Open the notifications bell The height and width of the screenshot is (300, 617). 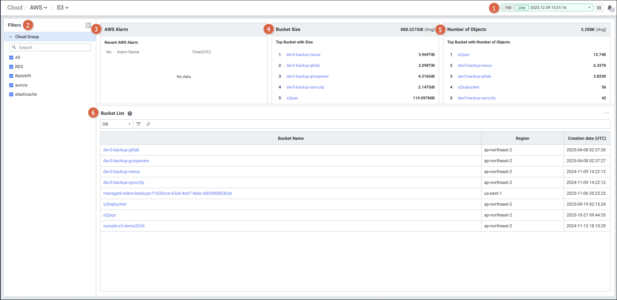click(609, 8)
